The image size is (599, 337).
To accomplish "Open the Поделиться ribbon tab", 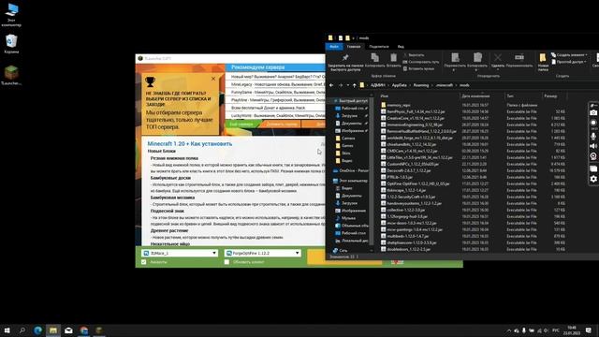I will 378,47.
